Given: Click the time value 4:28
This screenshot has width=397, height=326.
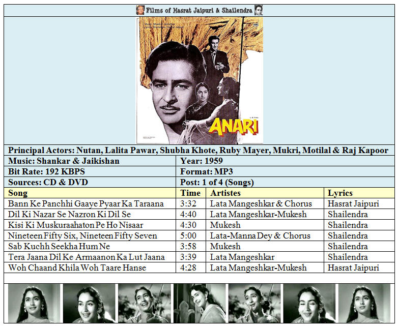Looking at the screenshot, I should tap(188, 268).
